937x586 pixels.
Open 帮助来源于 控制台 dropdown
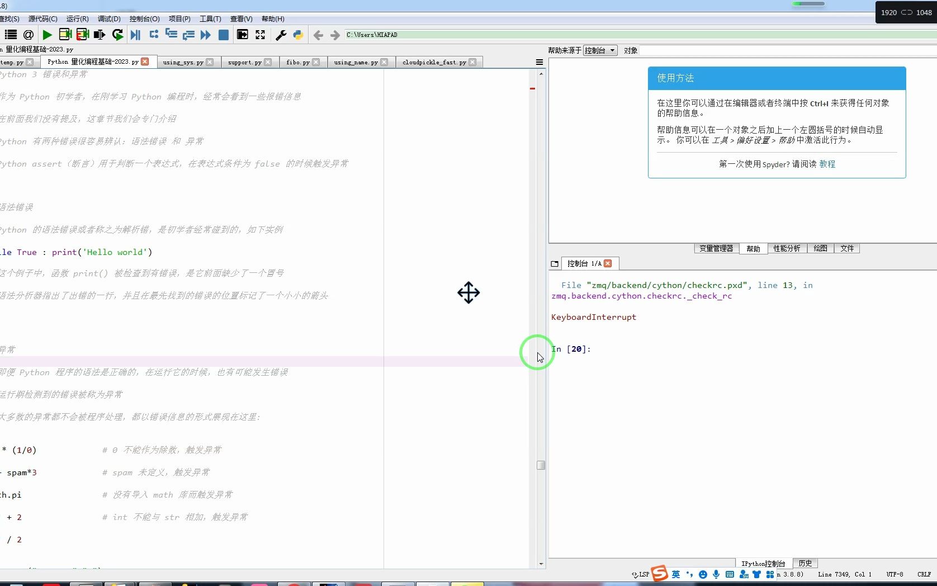[x=600, y=50]
